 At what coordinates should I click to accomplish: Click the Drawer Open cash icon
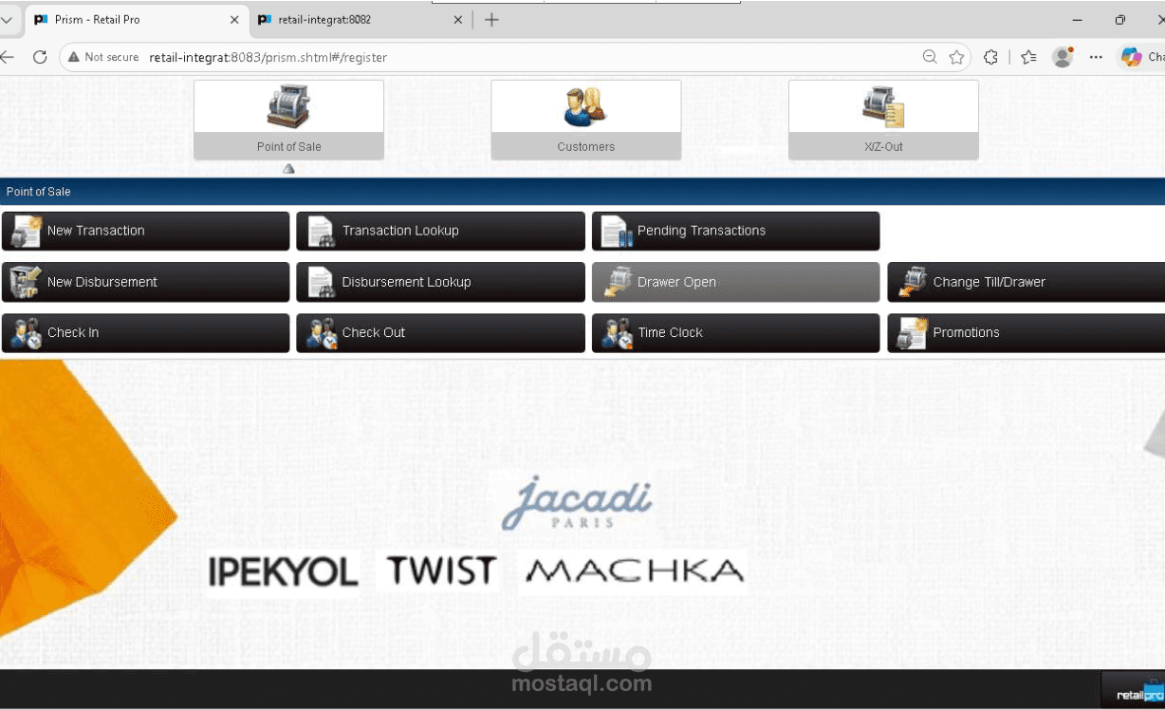pos(618,282)
